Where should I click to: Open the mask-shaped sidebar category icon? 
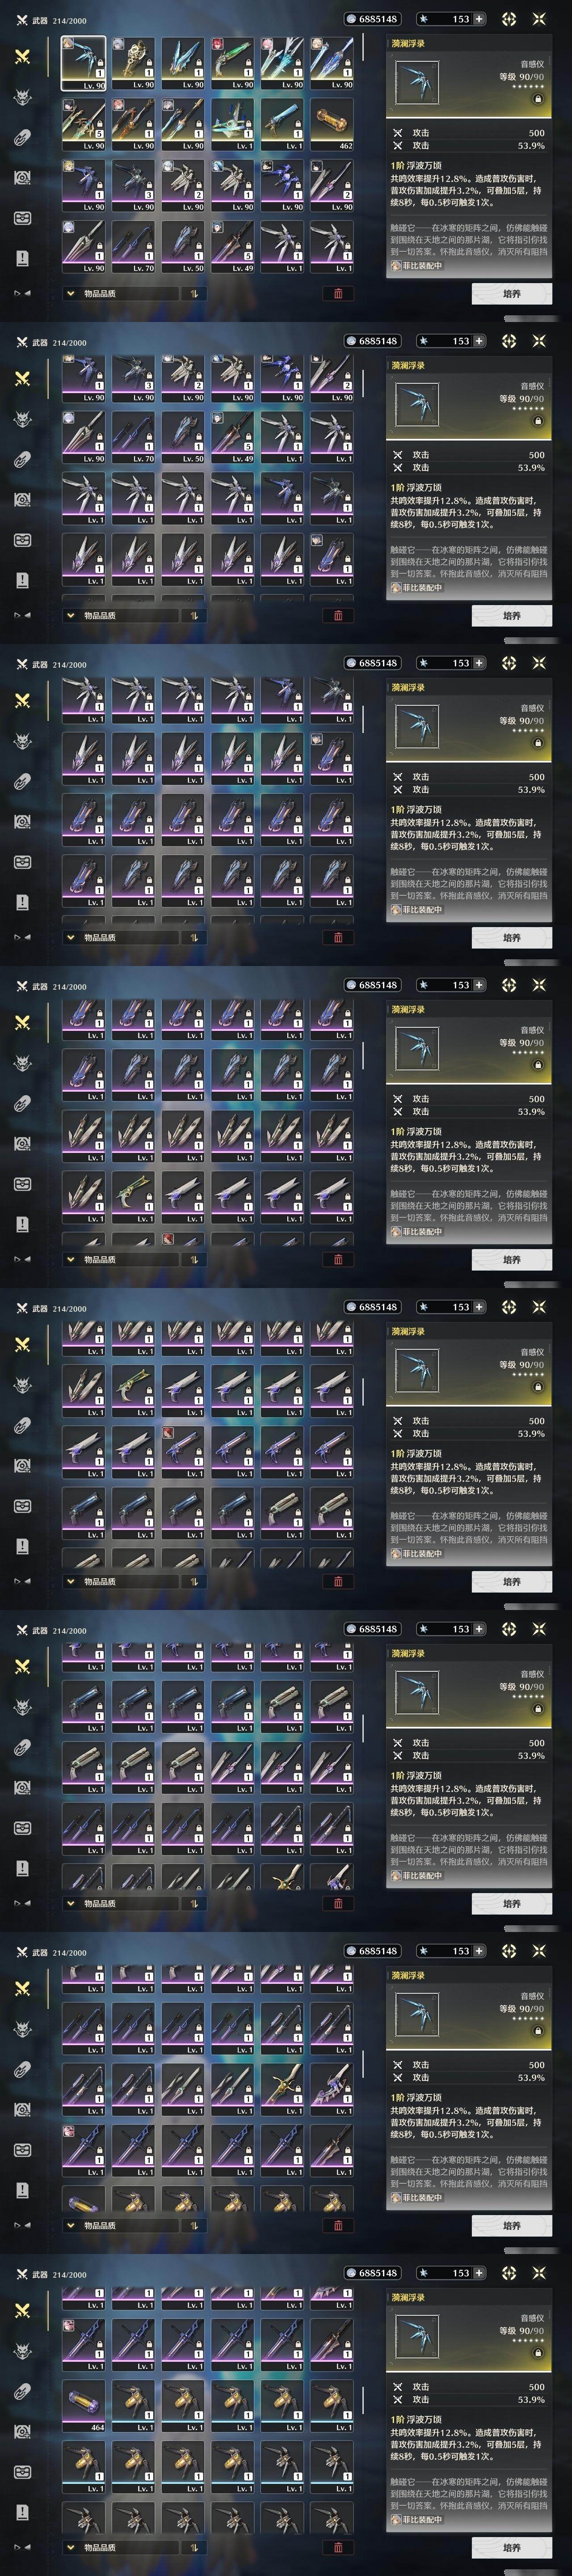pos(22,218)
